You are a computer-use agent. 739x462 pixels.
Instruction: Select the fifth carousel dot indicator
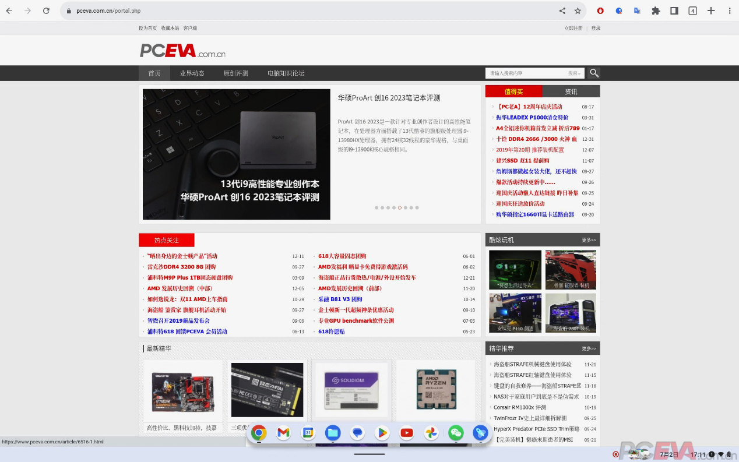pyautogui.click(x=399, y=207)
